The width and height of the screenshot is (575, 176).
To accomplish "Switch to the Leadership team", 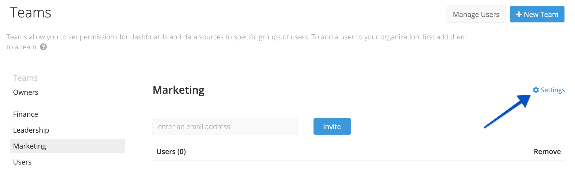I will coord(31,130).
